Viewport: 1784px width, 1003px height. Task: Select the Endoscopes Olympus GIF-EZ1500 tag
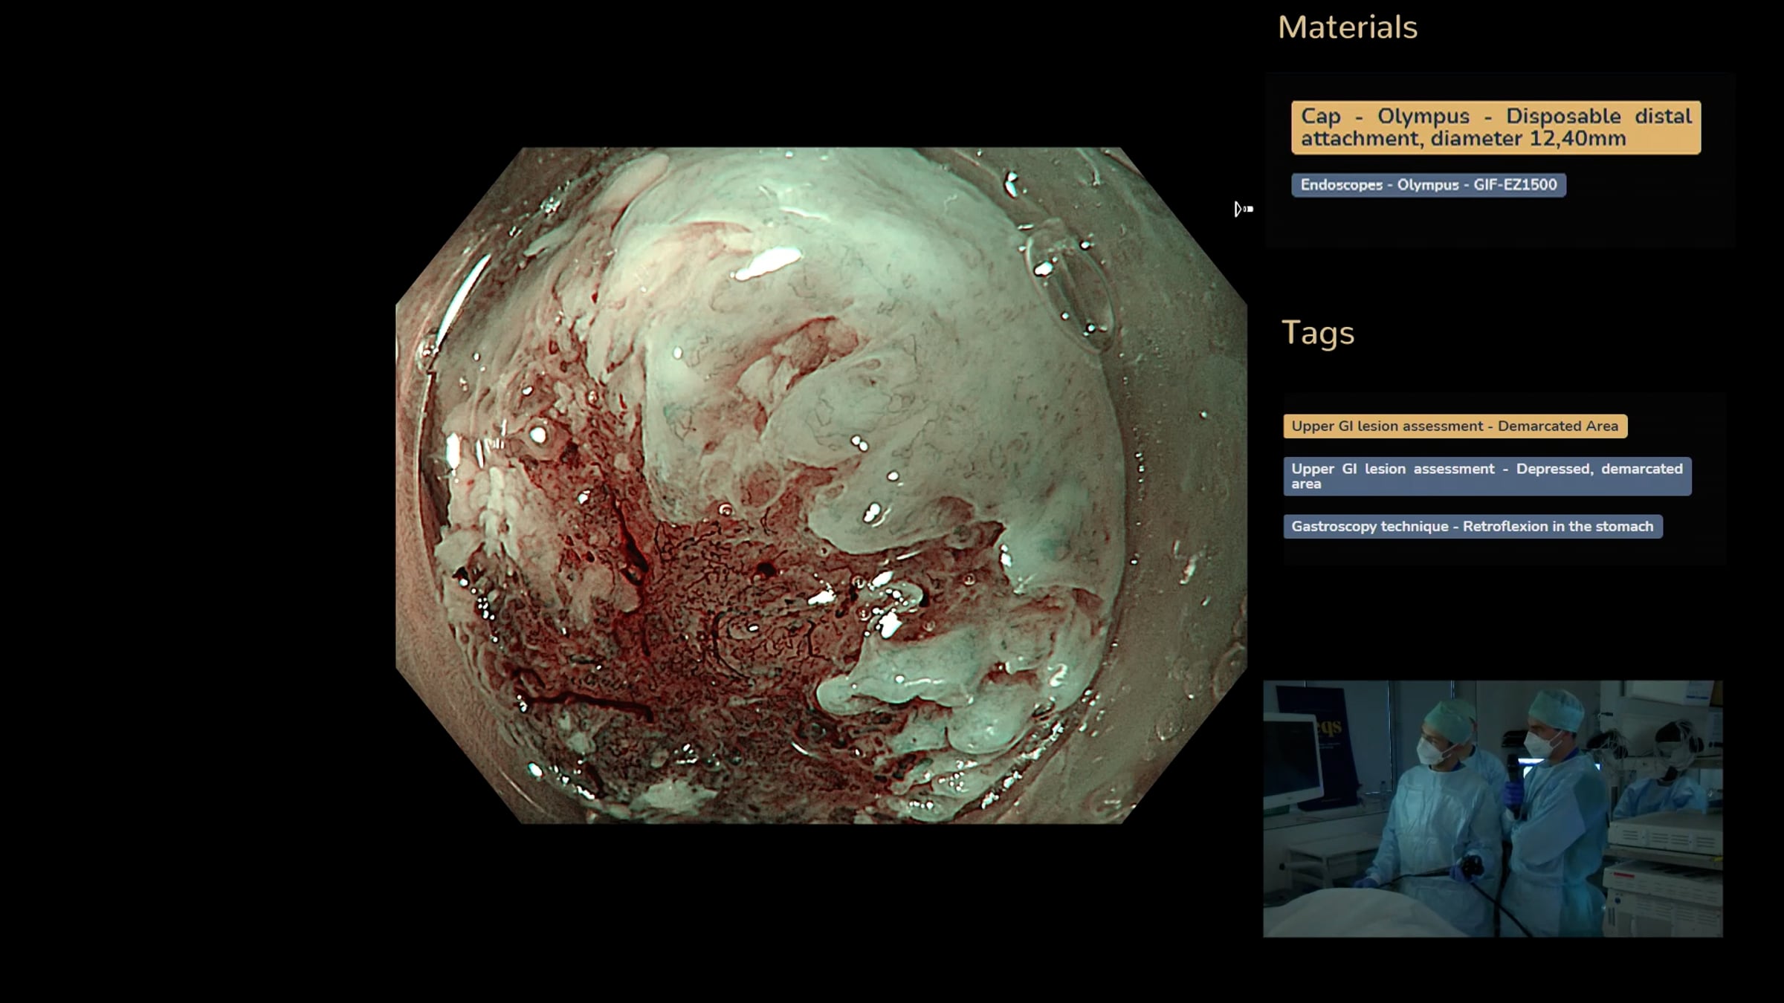(1428, 185)
